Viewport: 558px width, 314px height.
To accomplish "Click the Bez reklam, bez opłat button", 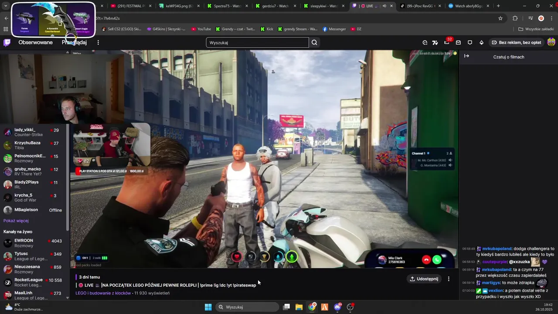I will pyautogui.click(x=516, y=42).
